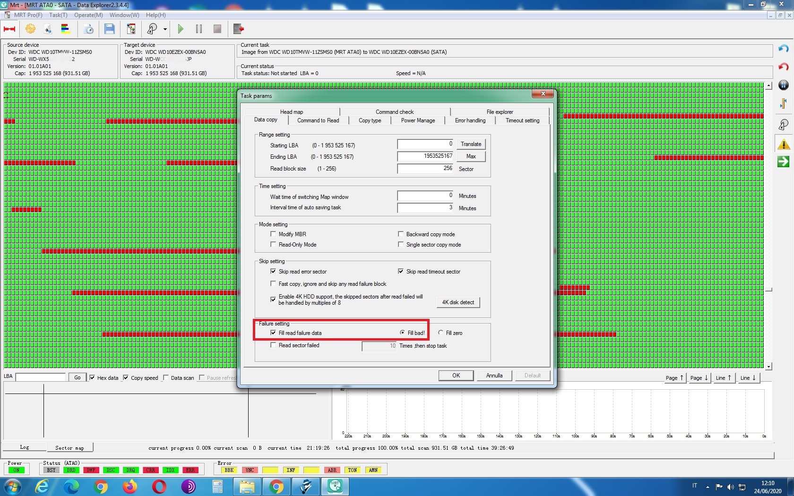Image resolution: width=794 pixels, height=496 pixels.
Task: Select the Fill zero radio button
Action: [440, 333]
